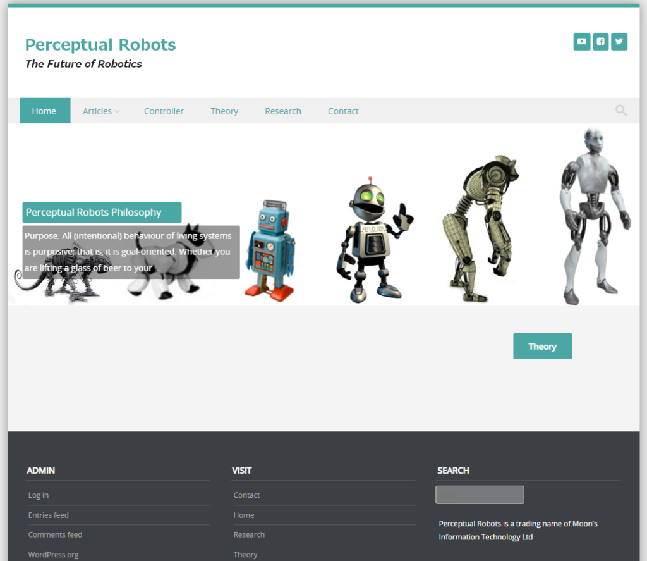Open the Research navigation item
This screenshot has width=647, height=561.
(282, 111)
